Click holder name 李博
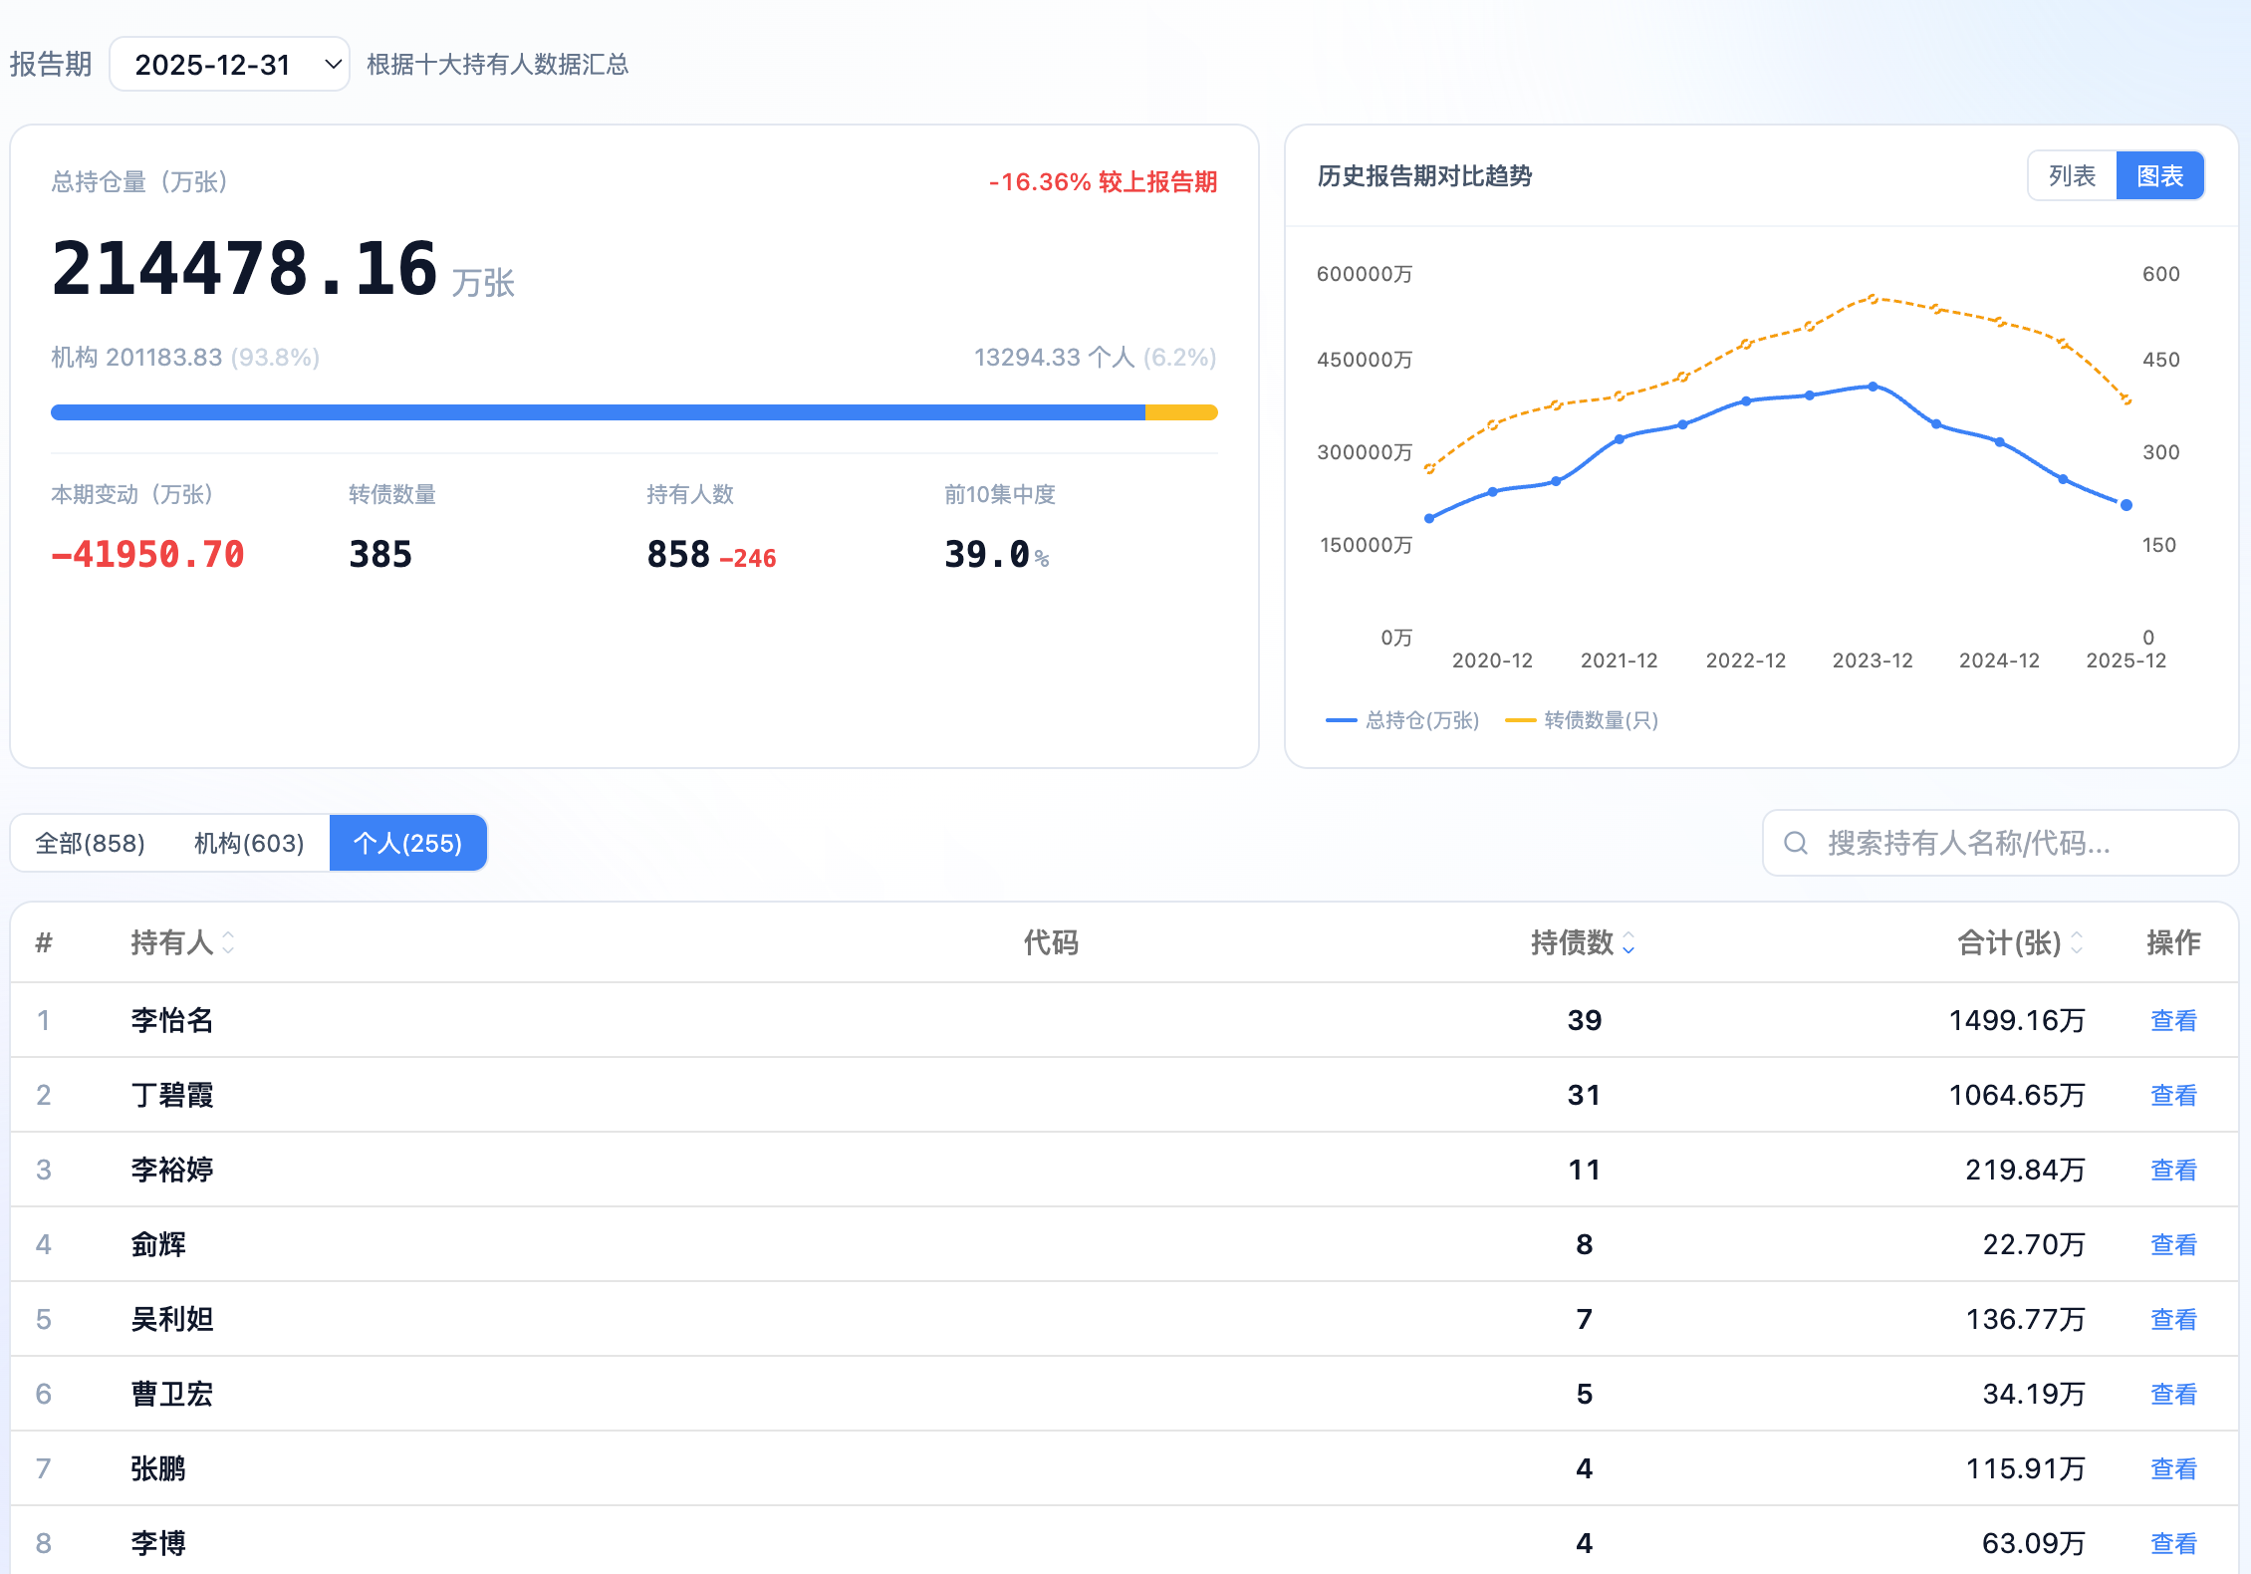This screenshot has width=2251, height=1574. pyautogui.click(x=158, y=1543)
